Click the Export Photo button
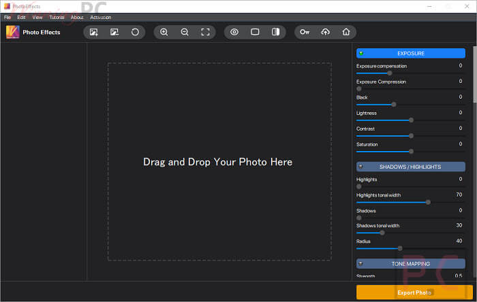 414,292
